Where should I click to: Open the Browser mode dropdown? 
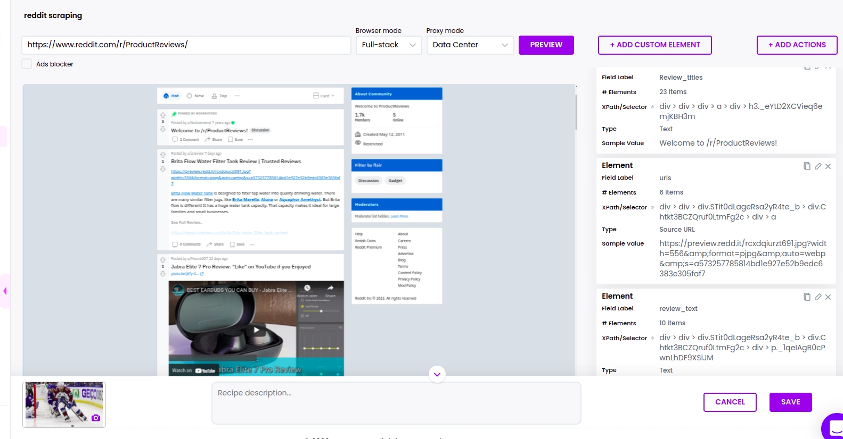click(389, 45)
